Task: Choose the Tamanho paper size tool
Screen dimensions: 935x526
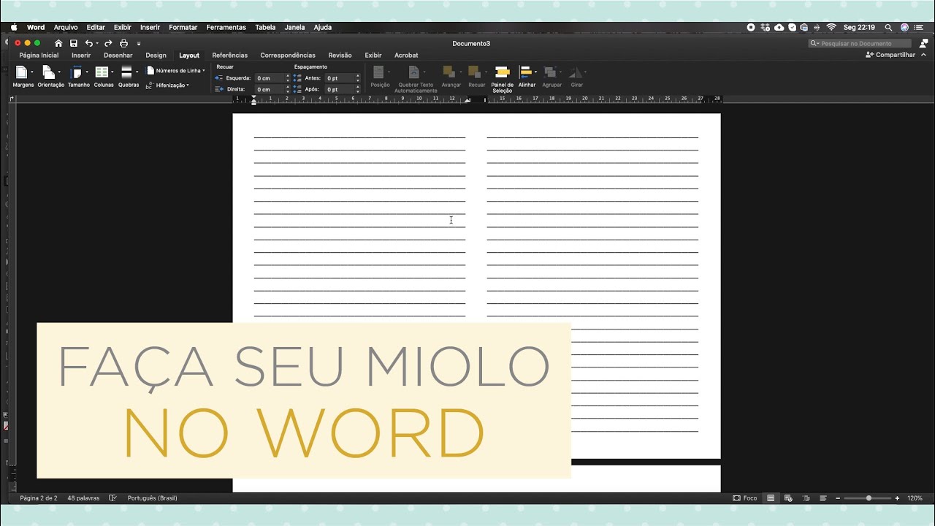Action: (78, 76)
